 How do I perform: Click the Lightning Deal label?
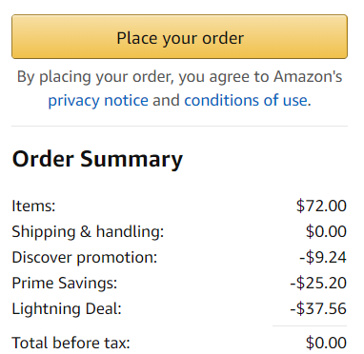coord(67,308)
